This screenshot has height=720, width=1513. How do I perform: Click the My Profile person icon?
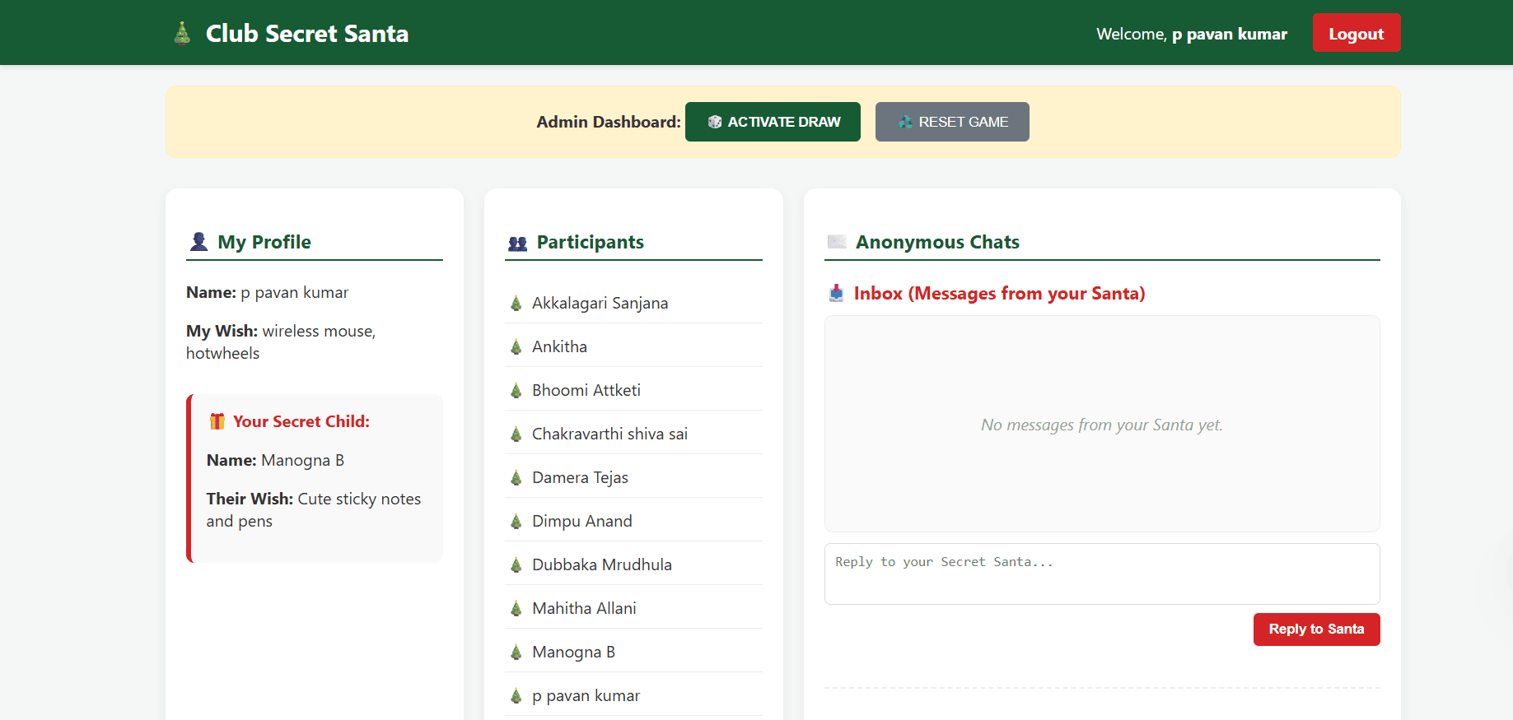click(198, 242)
